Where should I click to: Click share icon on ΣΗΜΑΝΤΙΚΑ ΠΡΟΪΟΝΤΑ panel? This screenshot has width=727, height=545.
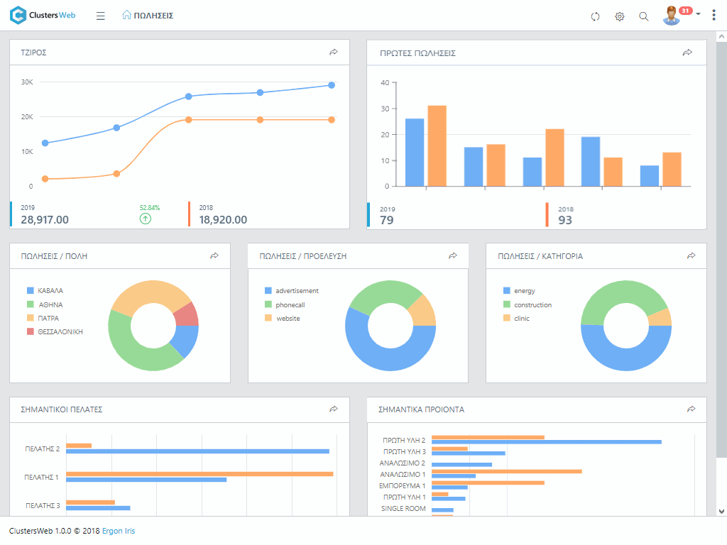tap(692, 409)
